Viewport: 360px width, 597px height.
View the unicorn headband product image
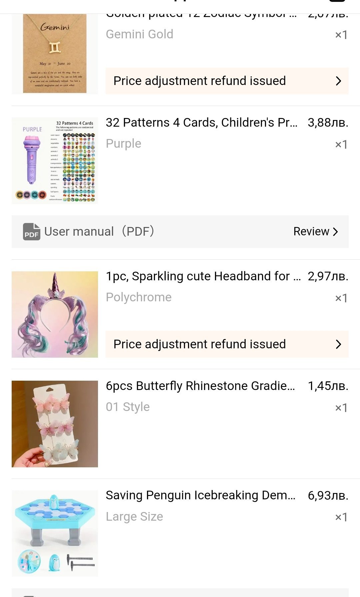click(x=55, y=314)
